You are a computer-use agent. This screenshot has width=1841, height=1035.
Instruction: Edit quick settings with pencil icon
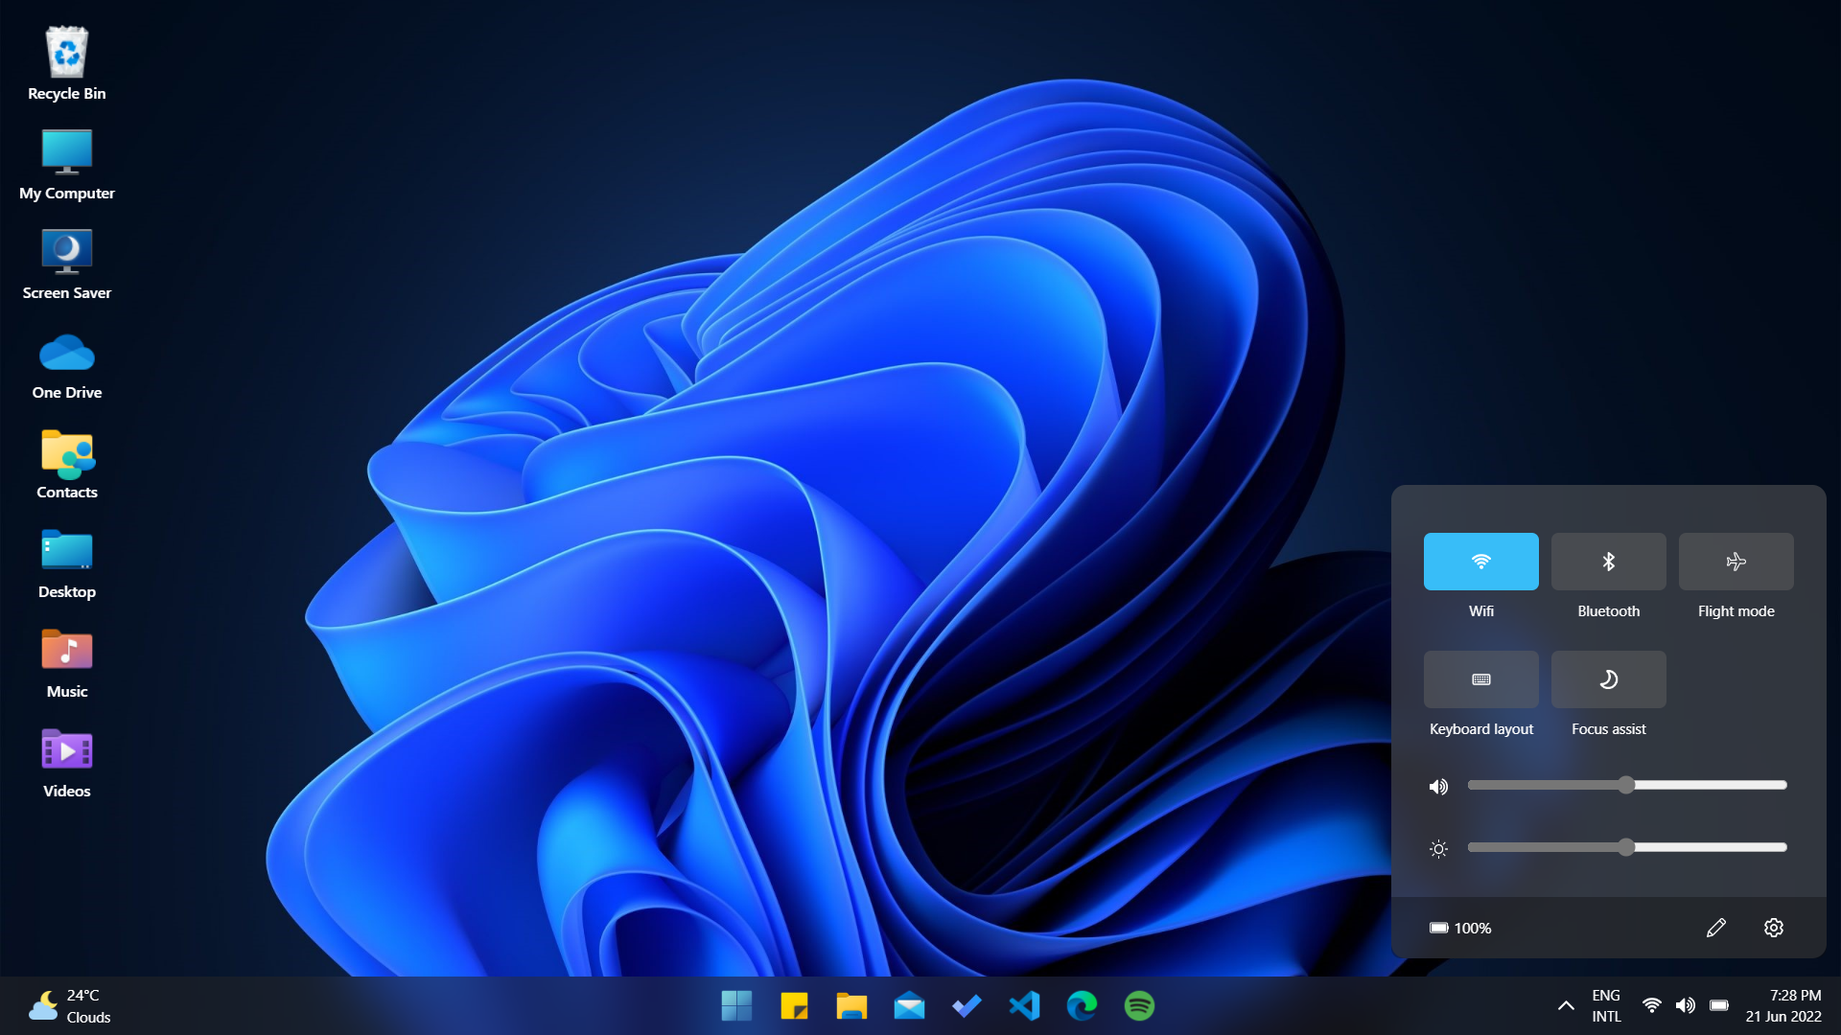coord(1716,928)
